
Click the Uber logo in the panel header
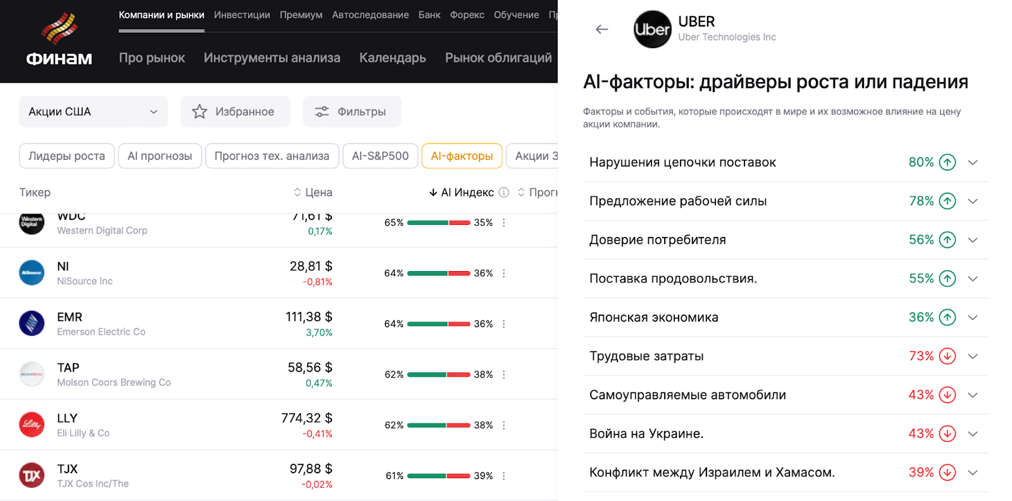pyautogui.click(x=652, y=29)
